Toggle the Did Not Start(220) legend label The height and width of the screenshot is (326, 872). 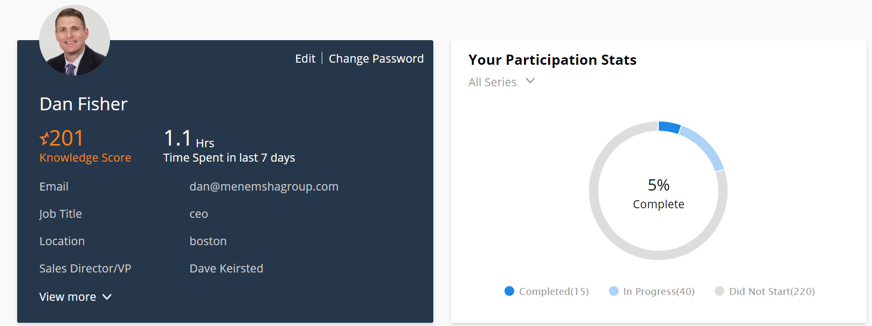pos(772,291)
